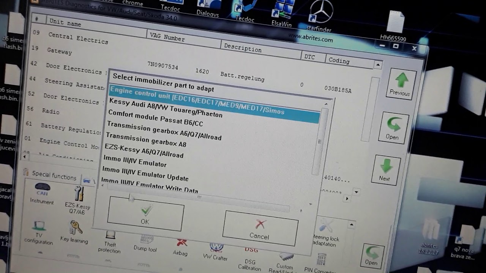This screenshot has height=273, width=486.
Task: Pick Transmission gearbox A8 entry
Action: (x=146, y=140)
